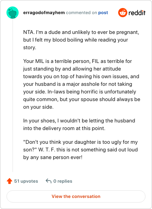Viewport: 152px width, 209px height.
Task: Open the erragodofmayhem username profile link
Action: [x=44, y=13]
